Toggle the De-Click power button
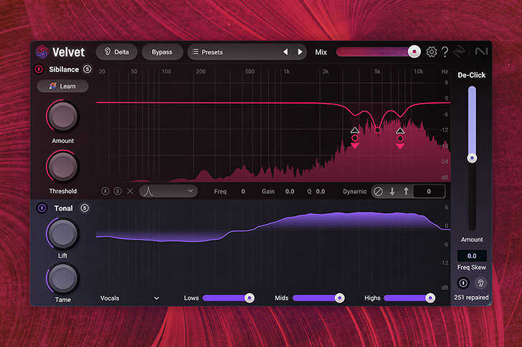 463,283
